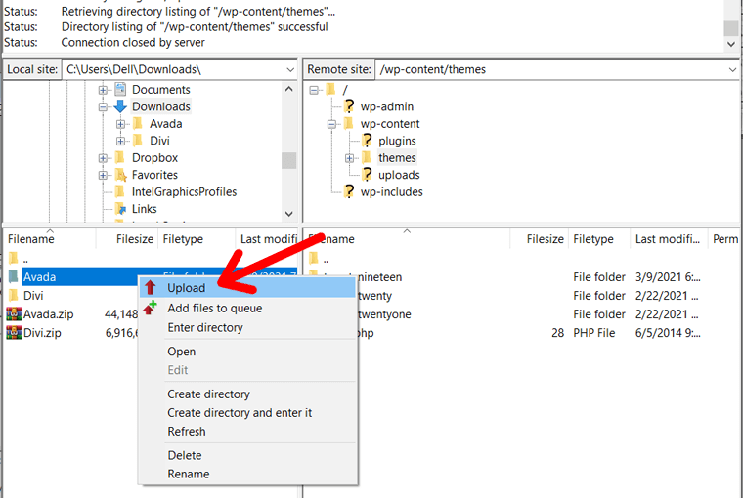Collapse the Downloads tree node
This screenshot has height=498, width=743.
coord(103,106)
